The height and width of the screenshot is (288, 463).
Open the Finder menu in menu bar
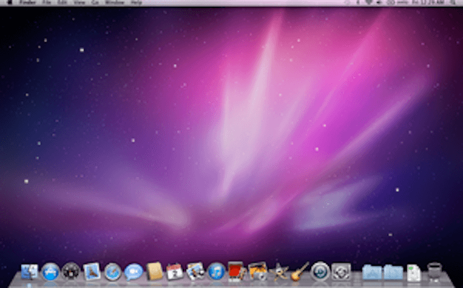click(27, 2)
